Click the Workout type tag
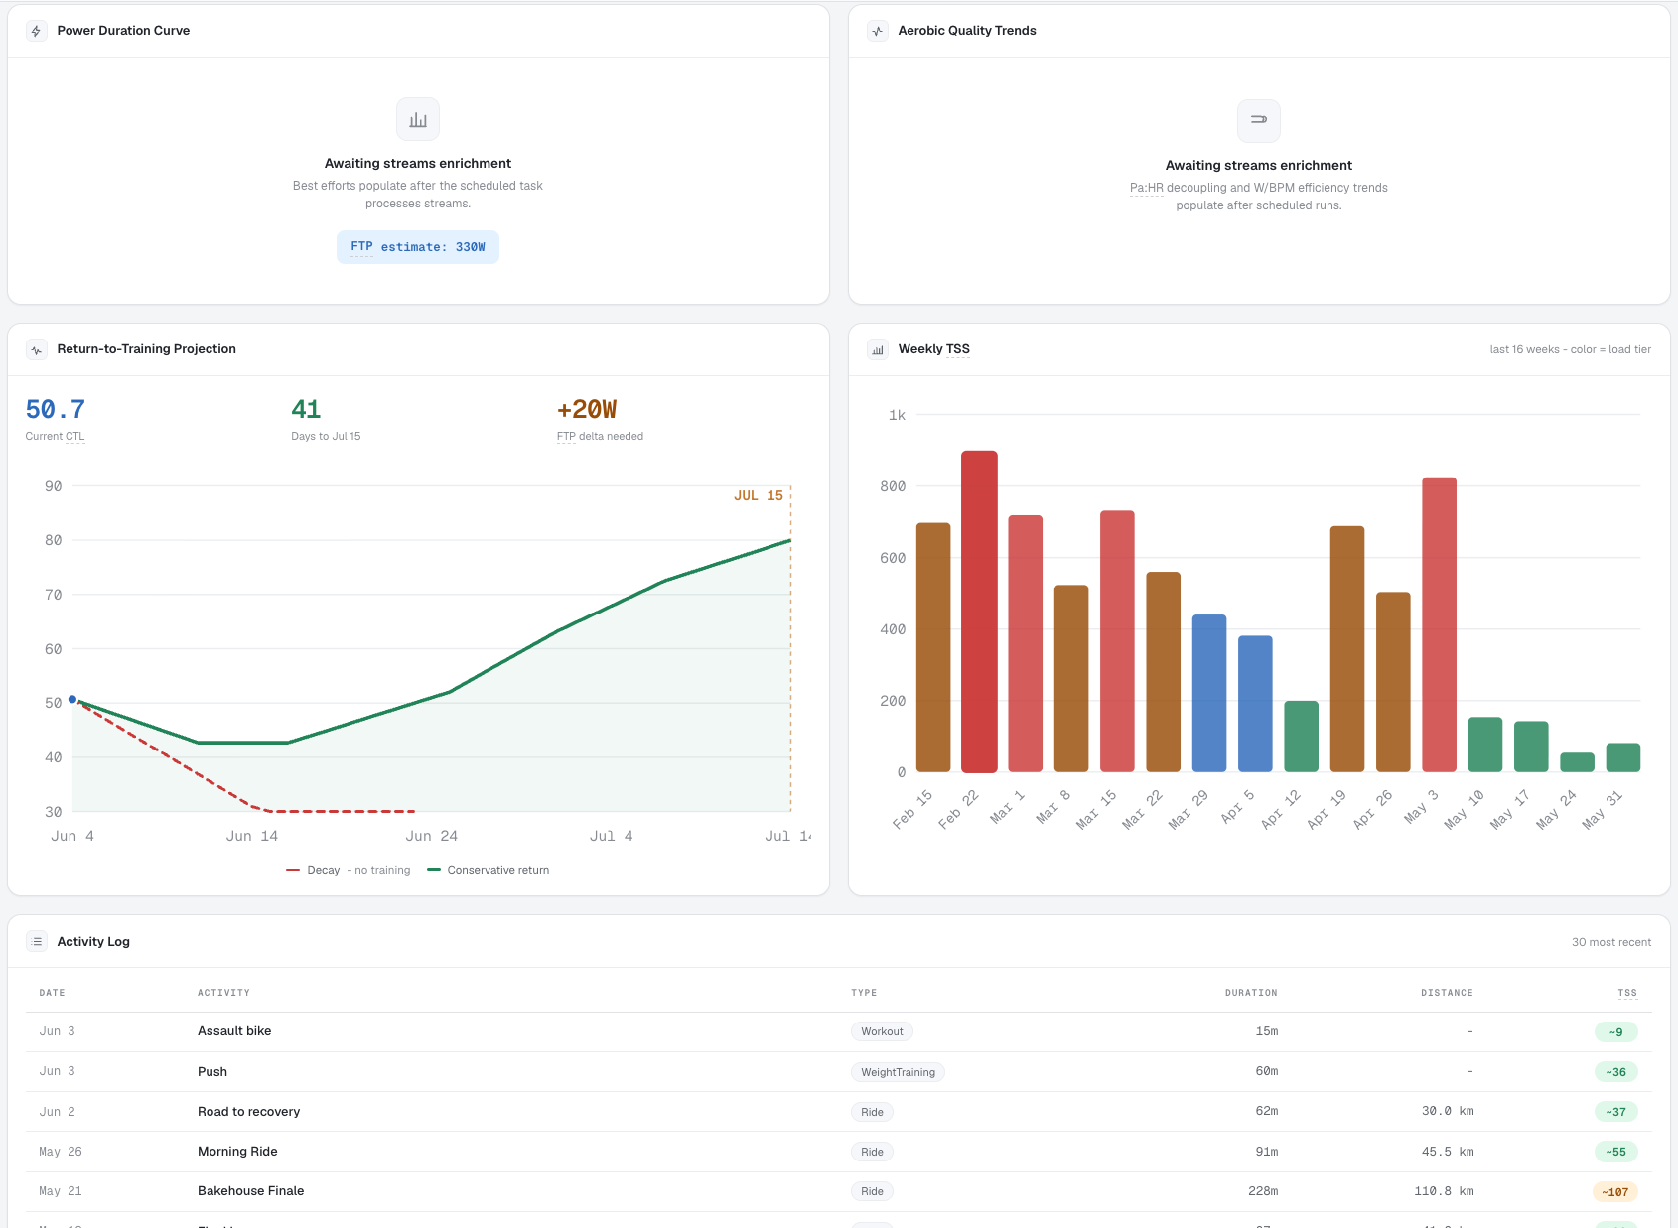 (x=882, y=1031)
